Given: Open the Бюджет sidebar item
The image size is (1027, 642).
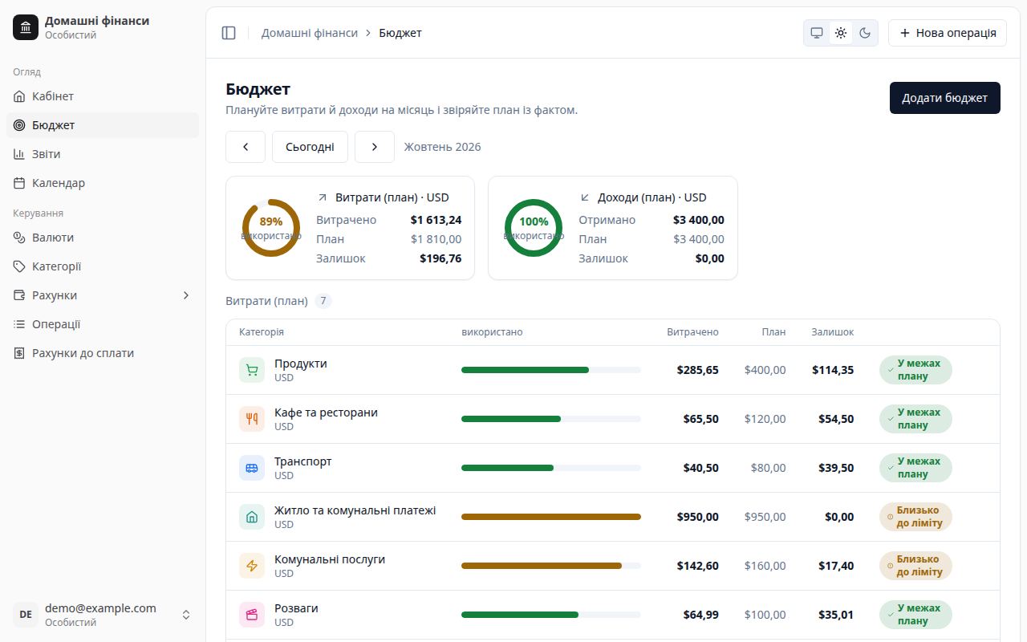Looking at the screenshot, I should coord(103,125).
